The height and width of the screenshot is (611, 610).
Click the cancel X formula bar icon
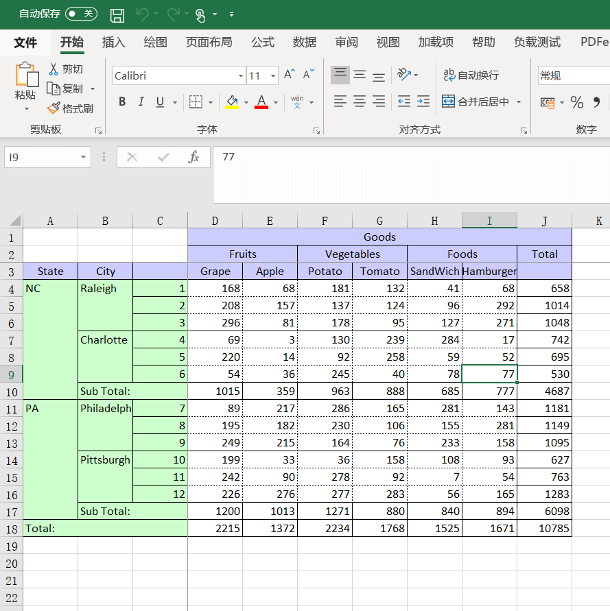pyautogui.click(x=132, y=158)
